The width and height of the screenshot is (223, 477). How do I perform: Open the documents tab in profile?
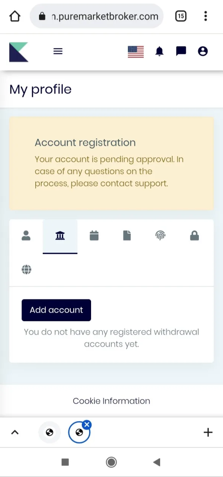click(x=127, y=236)
